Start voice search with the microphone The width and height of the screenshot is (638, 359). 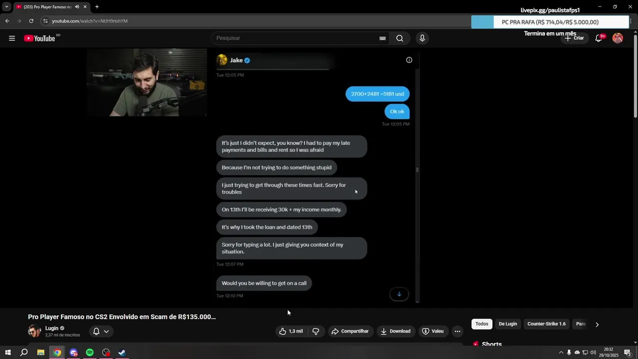422,38
